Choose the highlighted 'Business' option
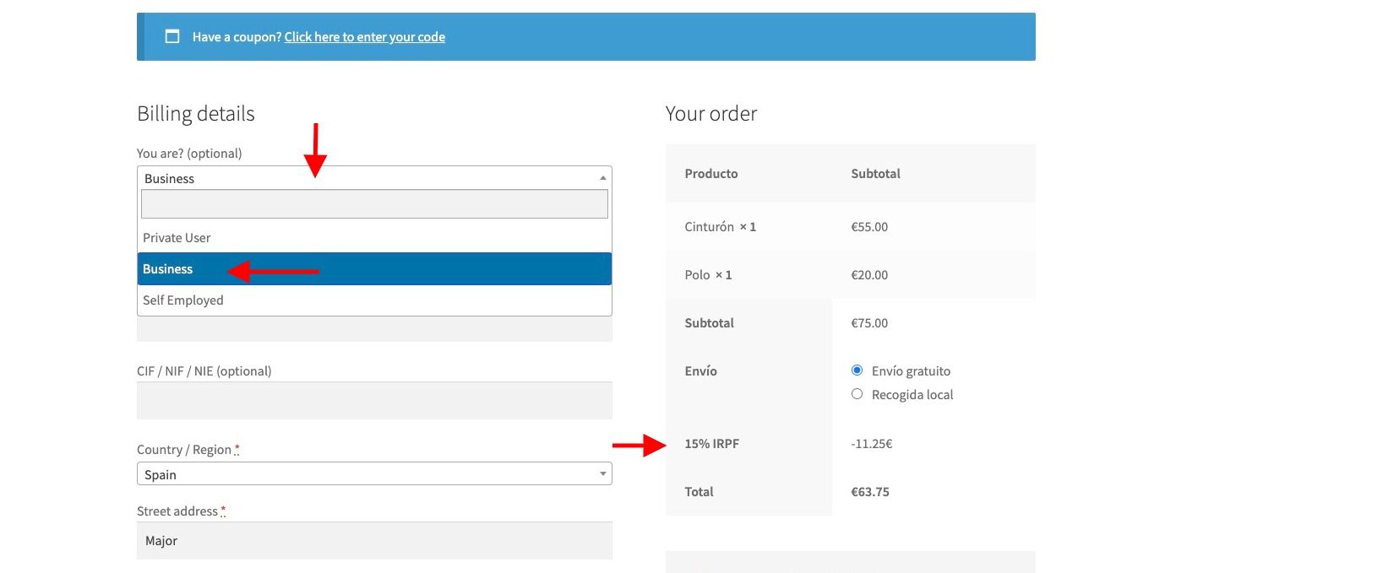The image size is (1399, 573). [374, 269]
